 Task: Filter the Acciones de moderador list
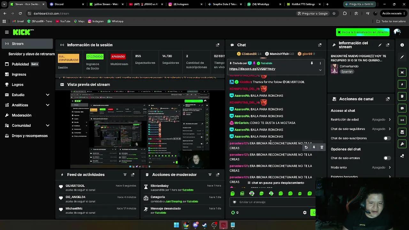click(210, 175)
